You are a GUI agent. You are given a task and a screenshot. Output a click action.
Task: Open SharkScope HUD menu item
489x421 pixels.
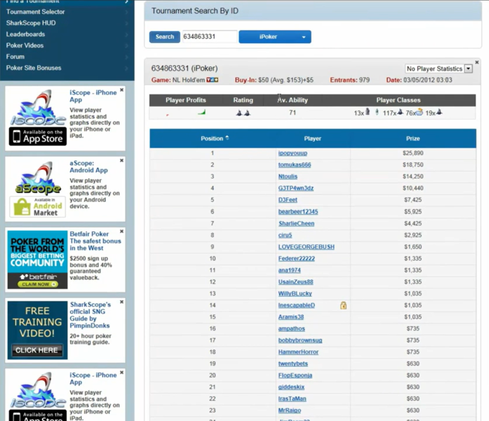coord(31,23)
